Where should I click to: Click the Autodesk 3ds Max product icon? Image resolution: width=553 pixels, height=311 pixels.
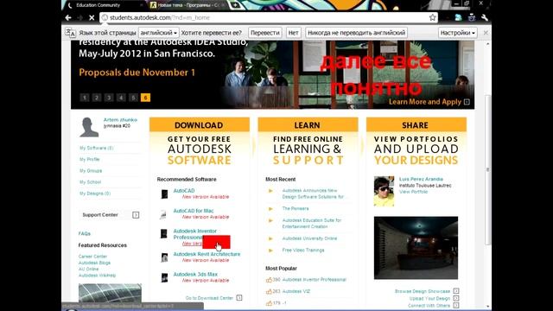165,278
